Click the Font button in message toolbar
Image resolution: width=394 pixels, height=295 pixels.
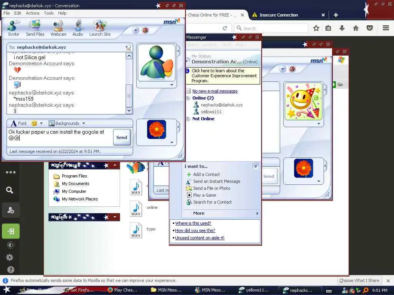[18, 123]
